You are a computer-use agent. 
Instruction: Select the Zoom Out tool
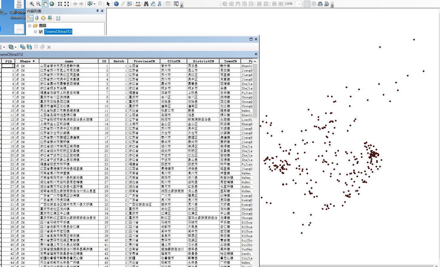(38, 4)
